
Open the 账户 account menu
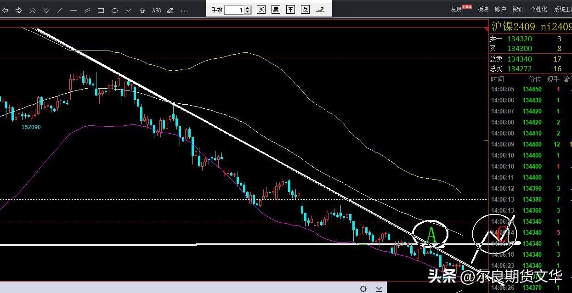coord(500,9)
